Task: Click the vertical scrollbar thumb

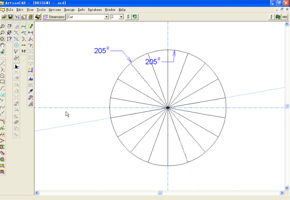Action: click(287, 106)
